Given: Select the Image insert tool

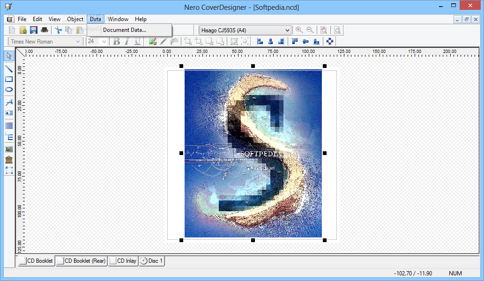Looking at the screenshot, I should point(9,149).
